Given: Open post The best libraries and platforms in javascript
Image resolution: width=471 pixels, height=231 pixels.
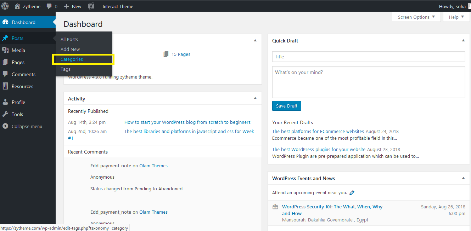Looking at the screenshot, I should pyautogui.click(x=189, y=131).
